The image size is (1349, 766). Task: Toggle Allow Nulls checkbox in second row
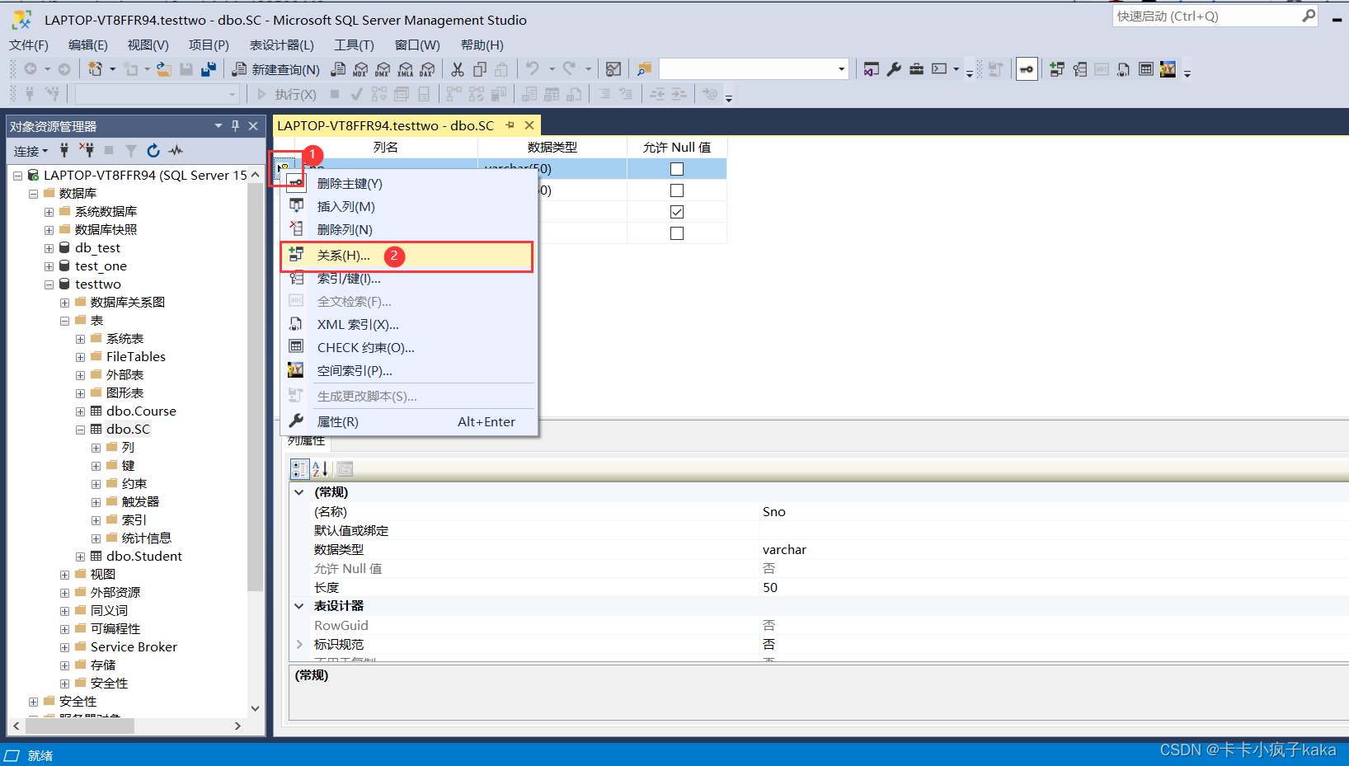(x=677, y=190)
